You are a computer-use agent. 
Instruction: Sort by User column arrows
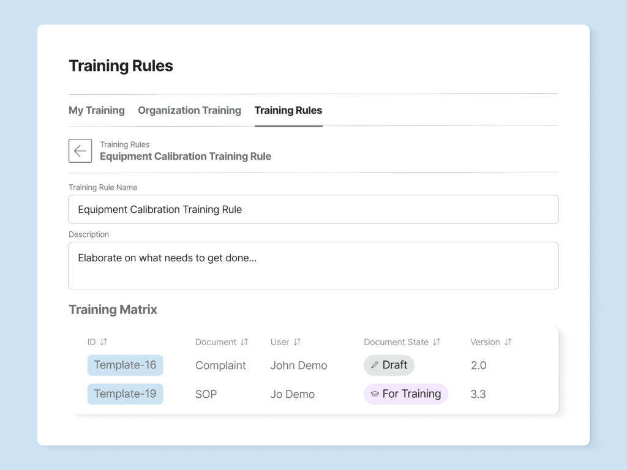pyautogui.click(x=297, y=342)
